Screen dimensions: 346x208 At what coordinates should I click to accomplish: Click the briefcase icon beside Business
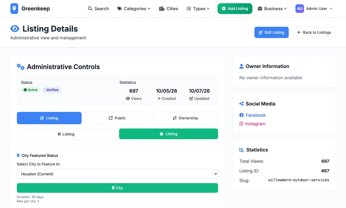[x=260, y=9]
